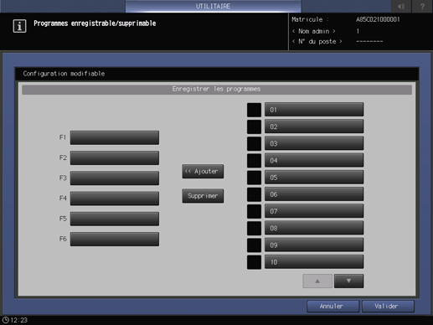433x325 pixels.
Task: Select program 04 in the list
Action: pos(314,160)
